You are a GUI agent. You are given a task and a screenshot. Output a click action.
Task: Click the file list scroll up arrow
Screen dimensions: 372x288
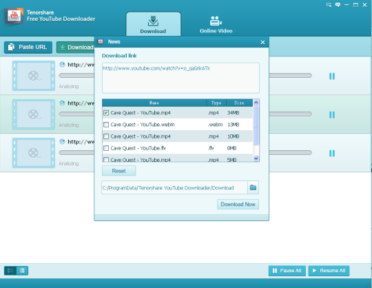pos(256,103)
